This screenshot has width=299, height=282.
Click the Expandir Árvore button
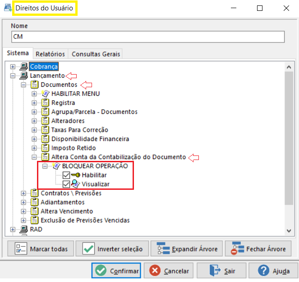pos(187,249)
